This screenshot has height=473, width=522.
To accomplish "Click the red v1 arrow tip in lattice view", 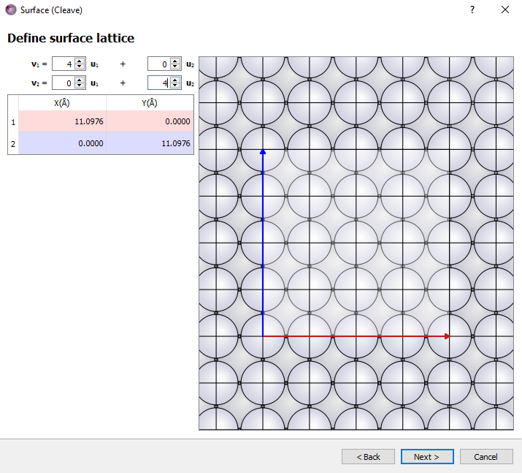I will 448,336.
